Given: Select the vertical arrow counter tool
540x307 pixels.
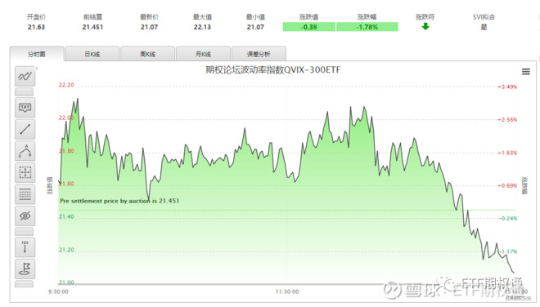Looking at the screenshot, I should click(25, 247).
